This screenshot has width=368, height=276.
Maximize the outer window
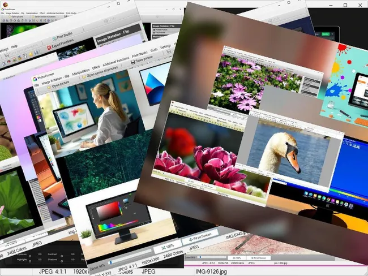345,5
